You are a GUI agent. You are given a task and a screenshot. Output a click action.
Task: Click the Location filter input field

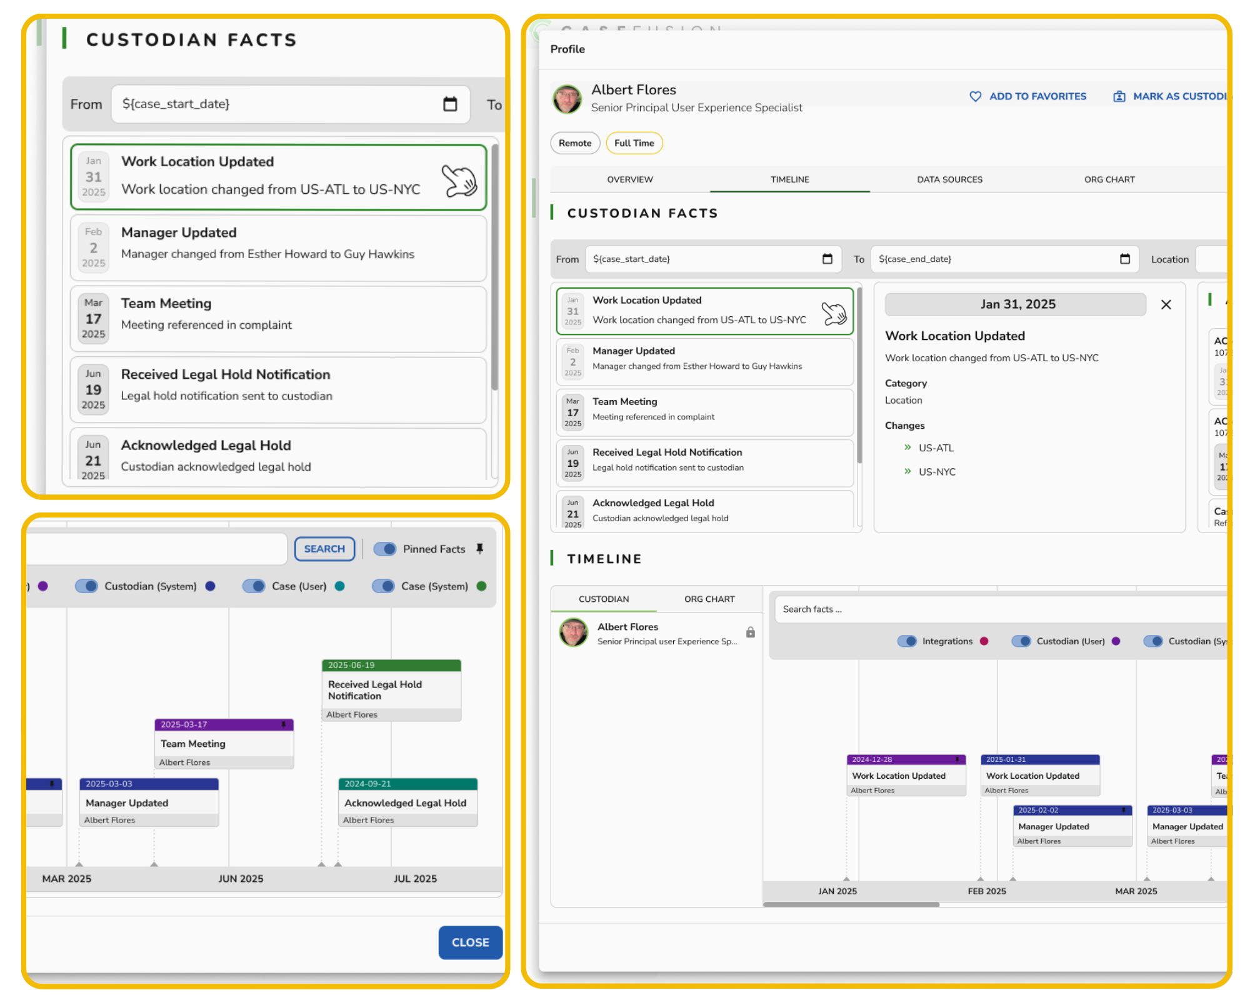[x=1211, y=259]
